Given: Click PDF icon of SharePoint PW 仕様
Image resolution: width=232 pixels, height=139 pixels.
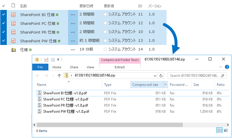Looking at the screenshot, I should coord(13,41).
